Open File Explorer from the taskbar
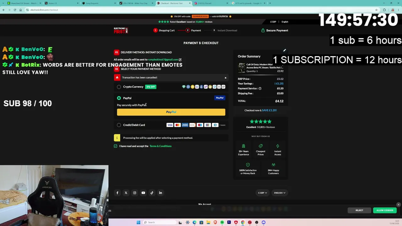402x226 pixels. [x=208, y=222]
